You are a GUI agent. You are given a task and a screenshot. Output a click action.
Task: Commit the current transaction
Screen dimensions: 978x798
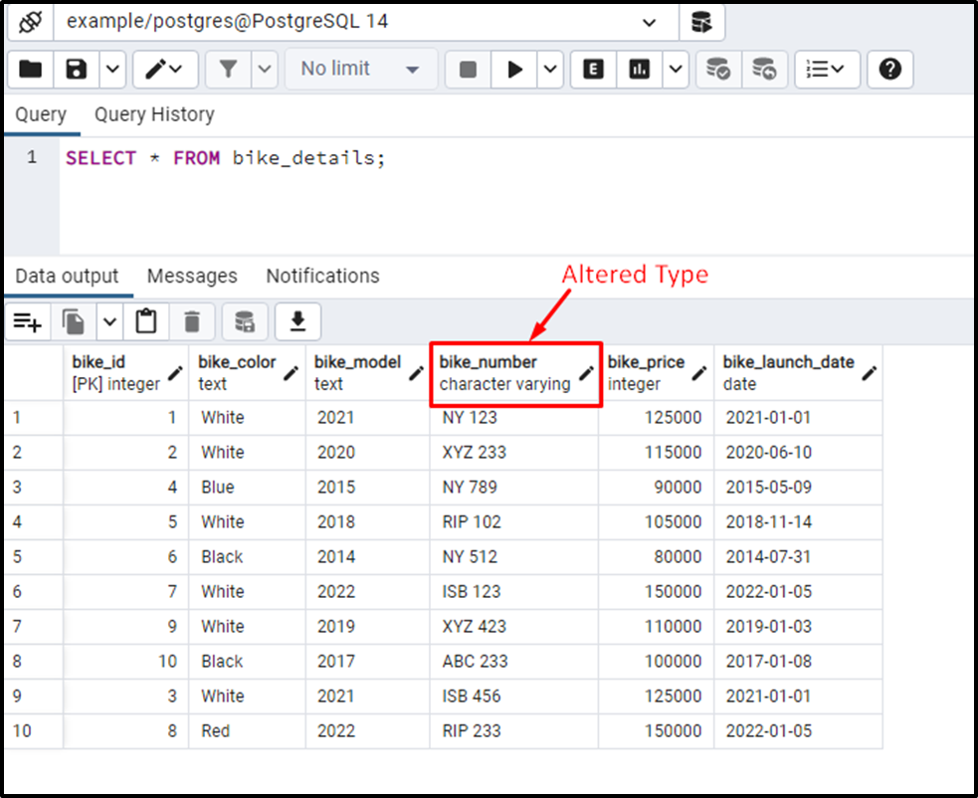718,69
